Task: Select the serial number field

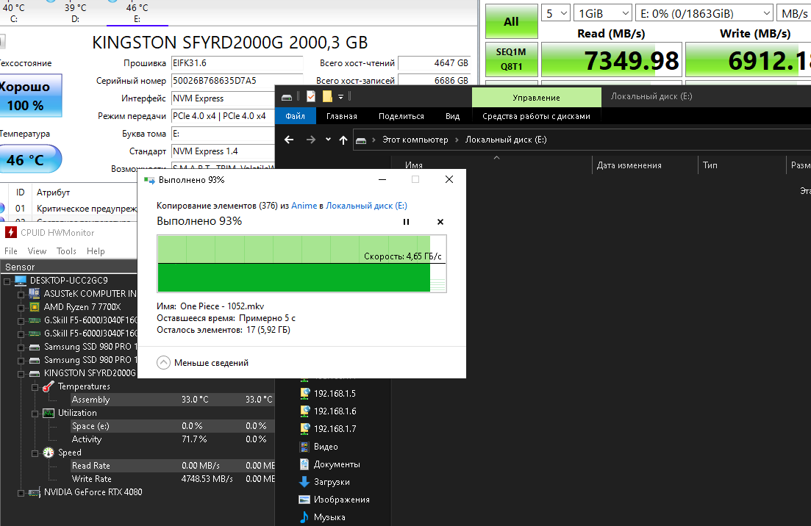Action: [237, 81]
